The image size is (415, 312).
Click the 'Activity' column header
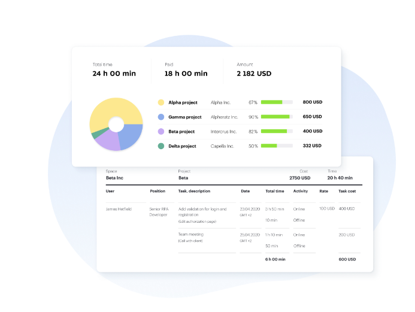click(x=301, y=191)
